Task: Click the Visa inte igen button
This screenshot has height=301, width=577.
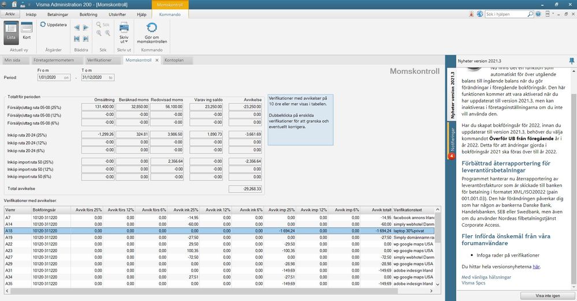Action: (x=548, y=295)
